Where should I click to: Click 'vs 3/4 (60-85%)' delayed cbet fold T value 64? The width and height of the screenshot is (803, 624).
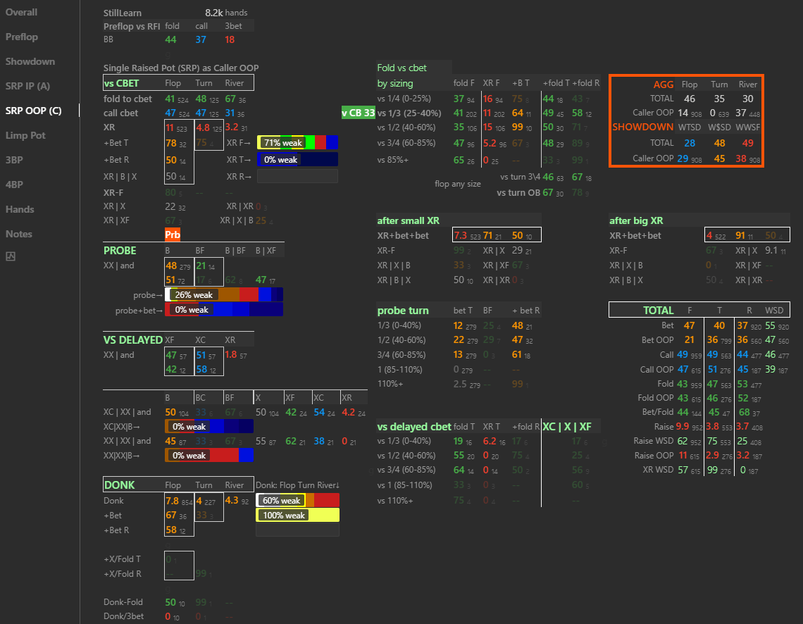pos(459,470)
